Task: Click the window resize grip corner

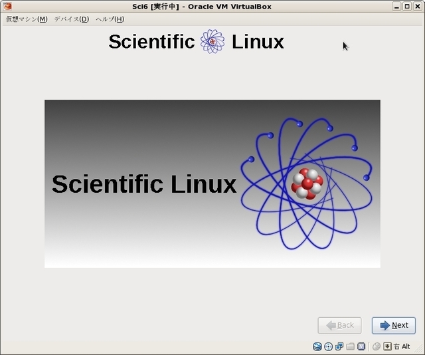Action: coord(420,350)
